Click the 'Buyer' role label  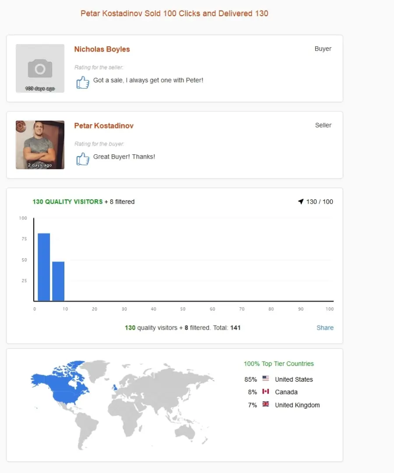click(x=323, y=49)
